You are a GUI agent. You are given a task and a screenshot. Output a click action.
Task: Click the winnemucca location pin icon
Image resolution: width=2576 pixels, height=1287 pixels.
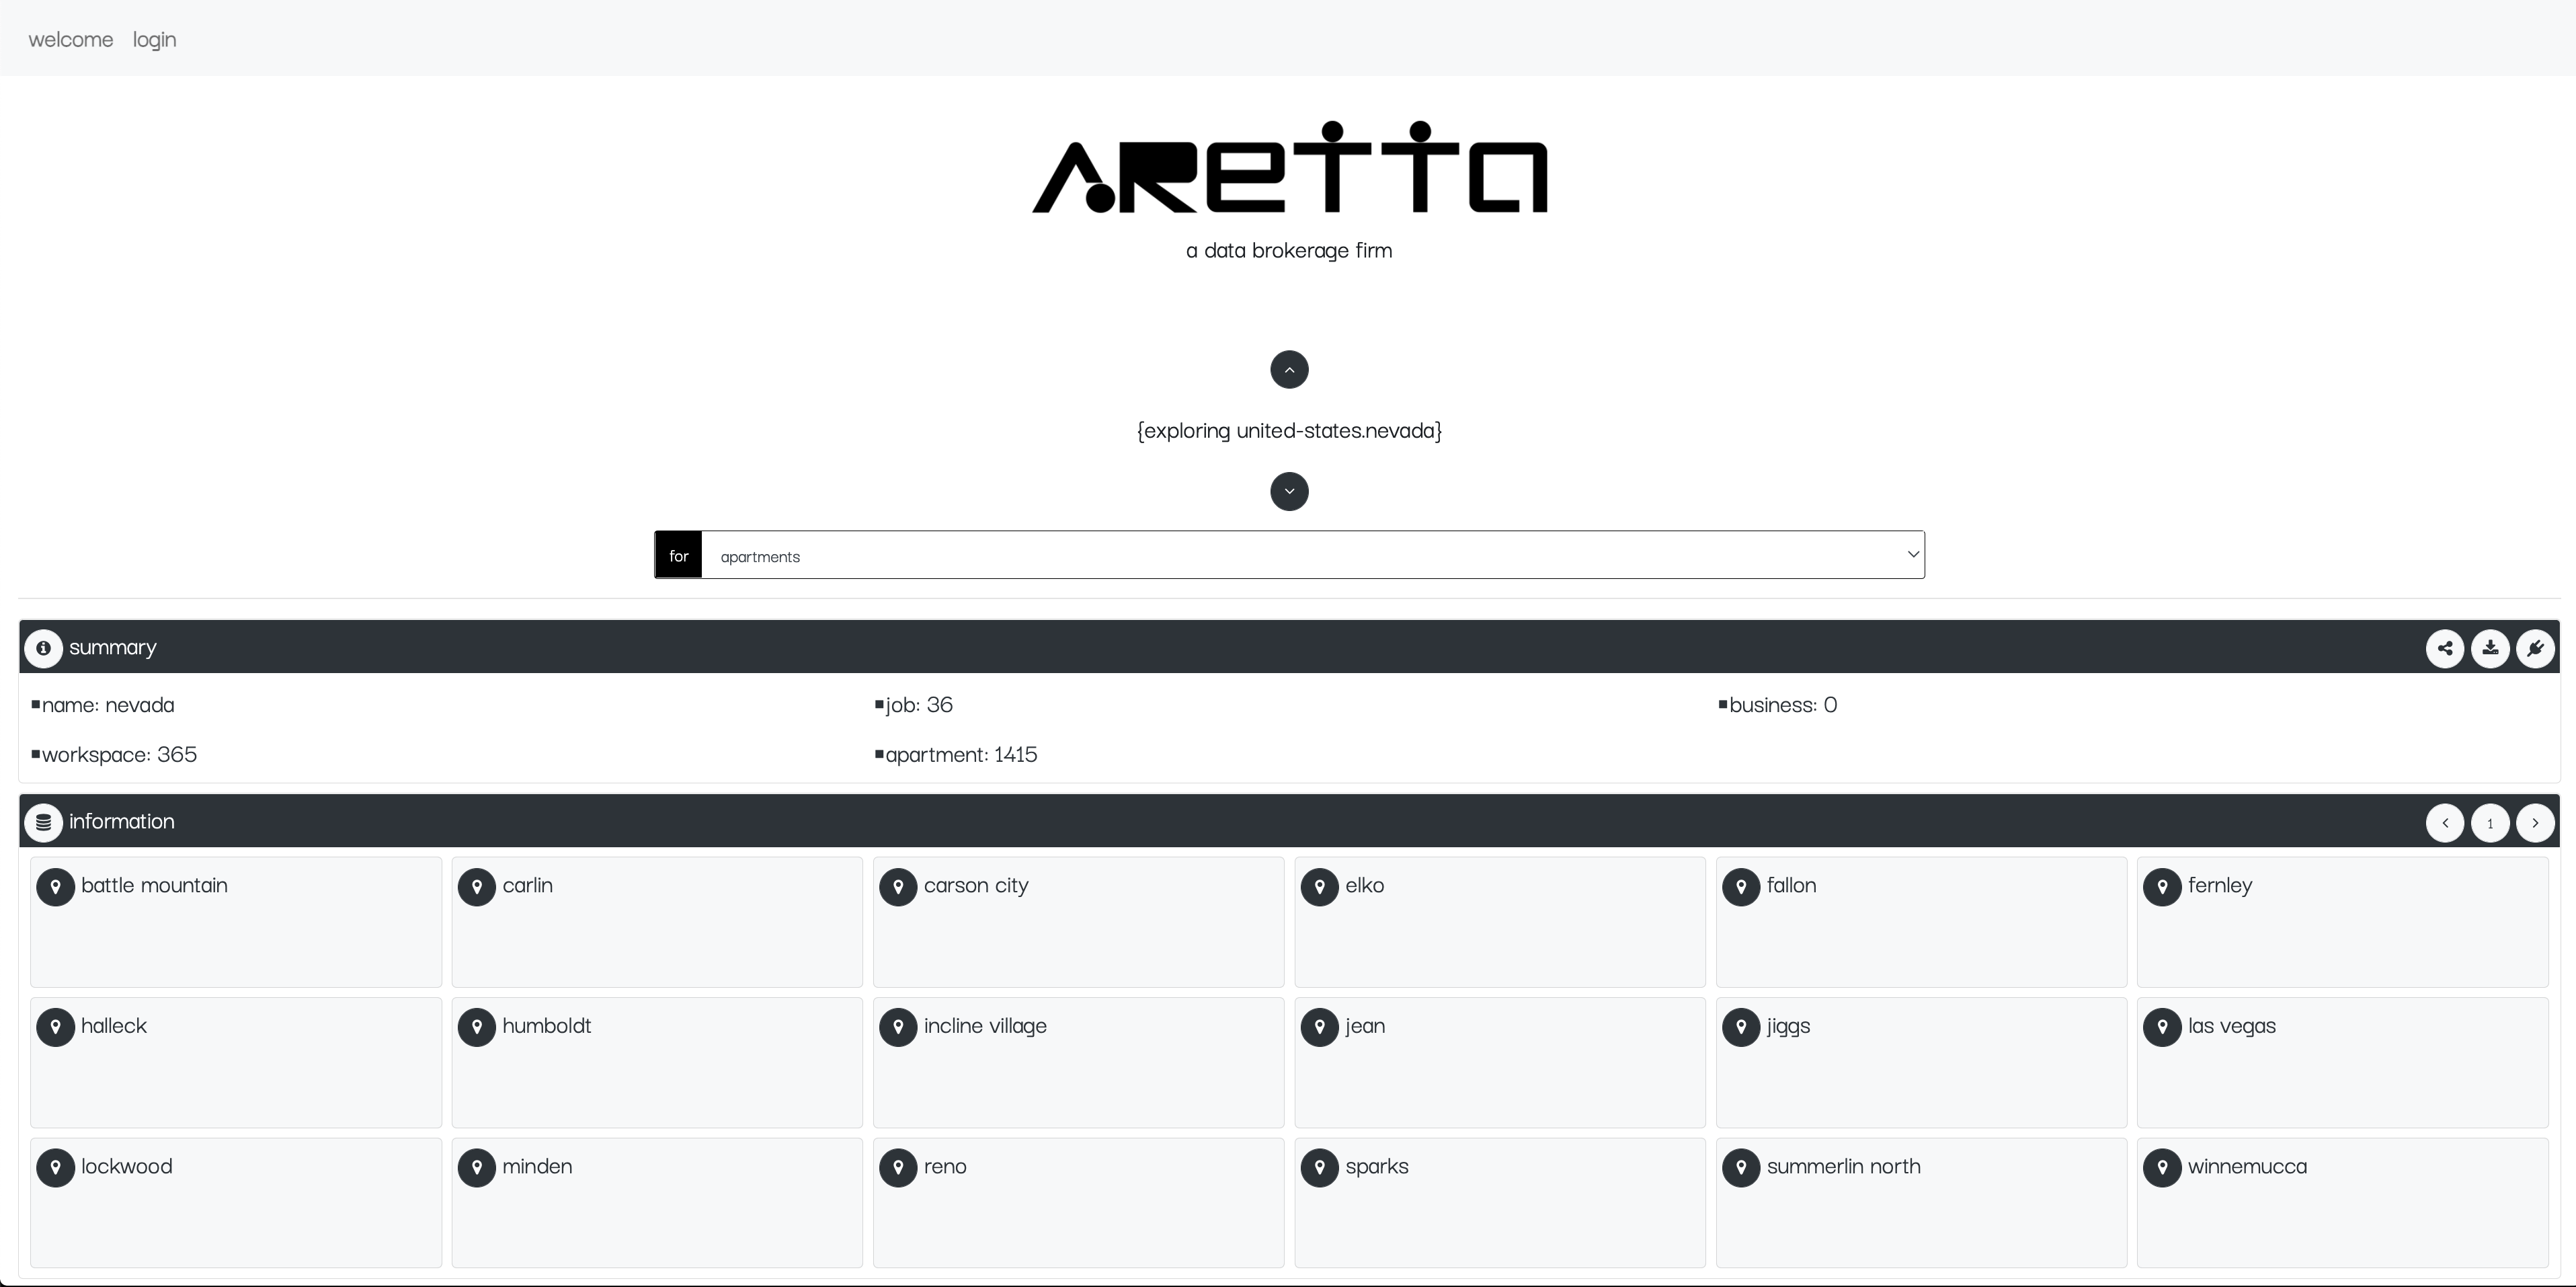[x=2162, y=1168]
